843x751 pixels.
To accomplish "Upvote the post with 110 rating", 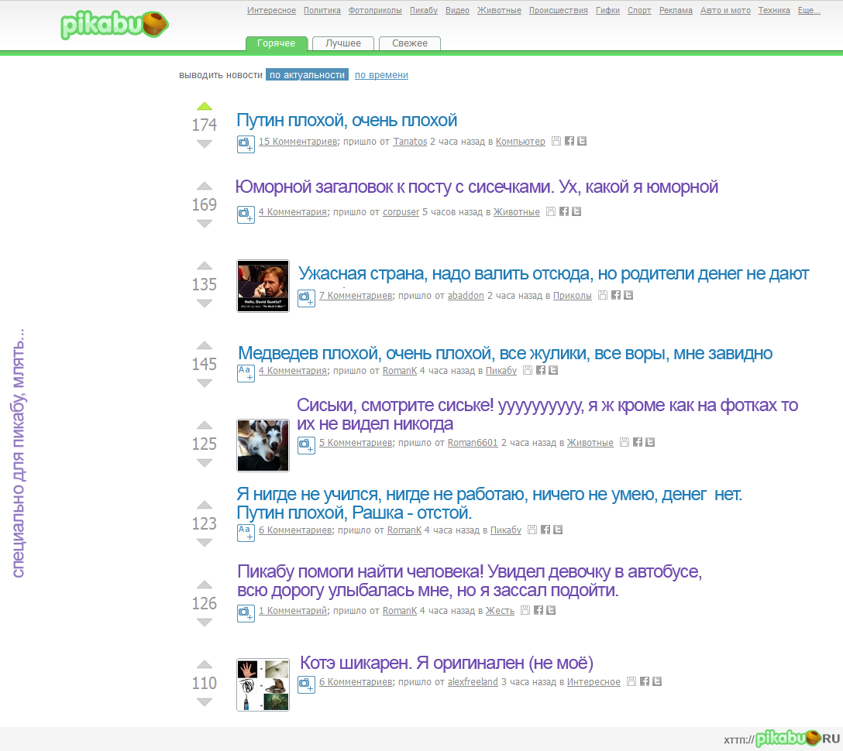I will [205, 664].
